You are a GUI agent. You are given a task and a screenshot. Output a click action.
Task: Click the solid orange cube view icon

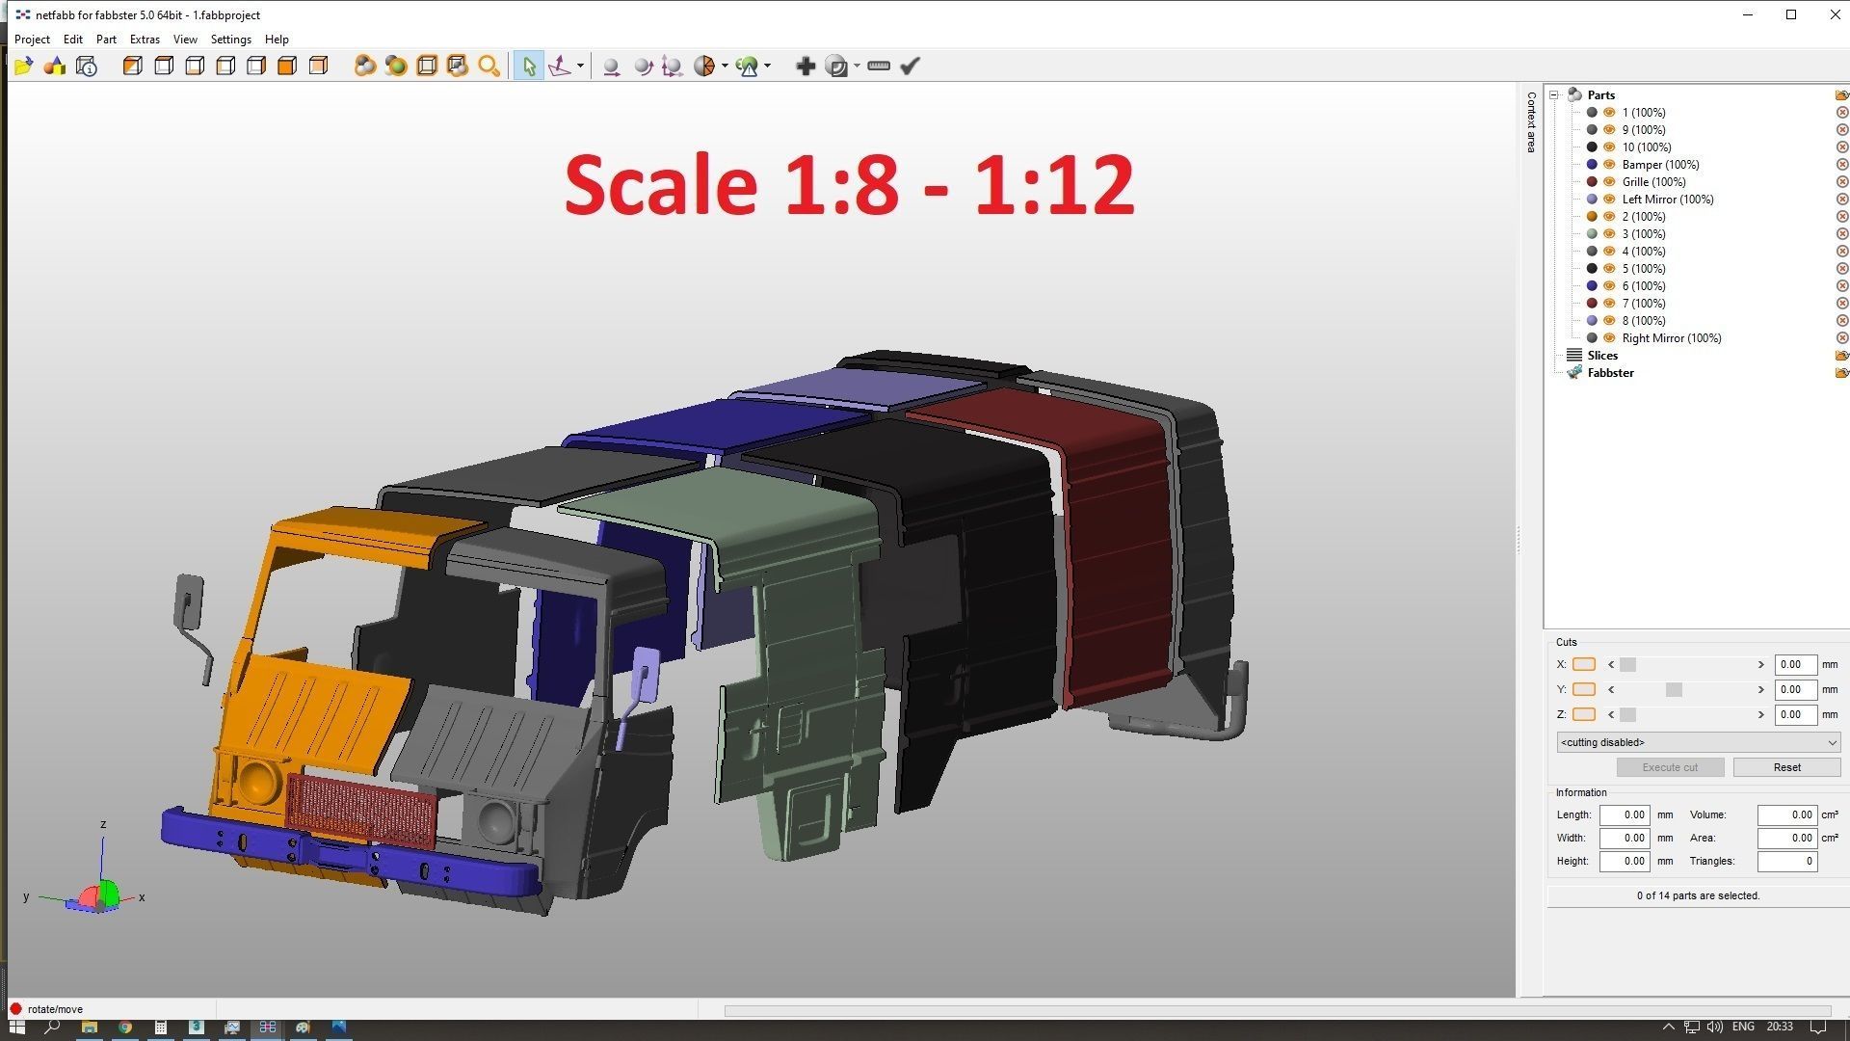coord(287,66)
